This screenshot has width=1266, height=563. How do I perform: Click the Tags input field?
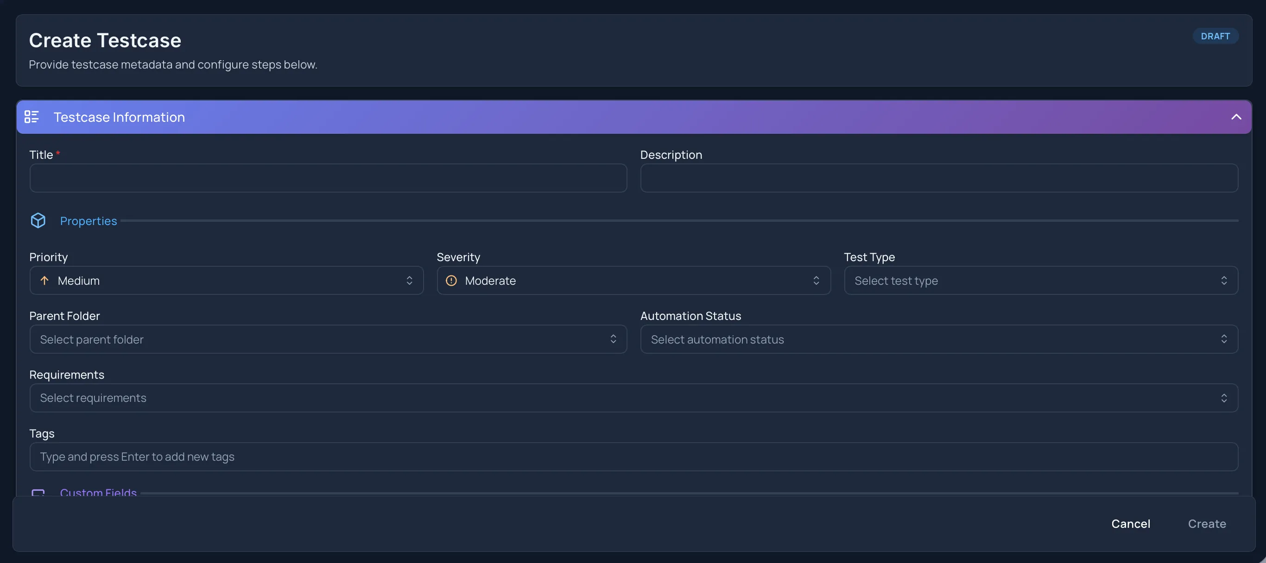coord(633,457)
